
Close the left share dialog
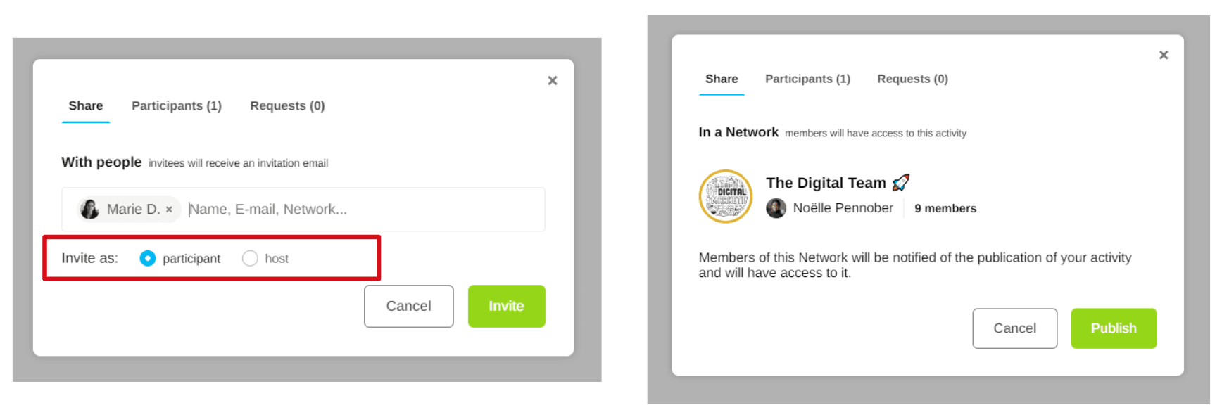click(553, 81)
